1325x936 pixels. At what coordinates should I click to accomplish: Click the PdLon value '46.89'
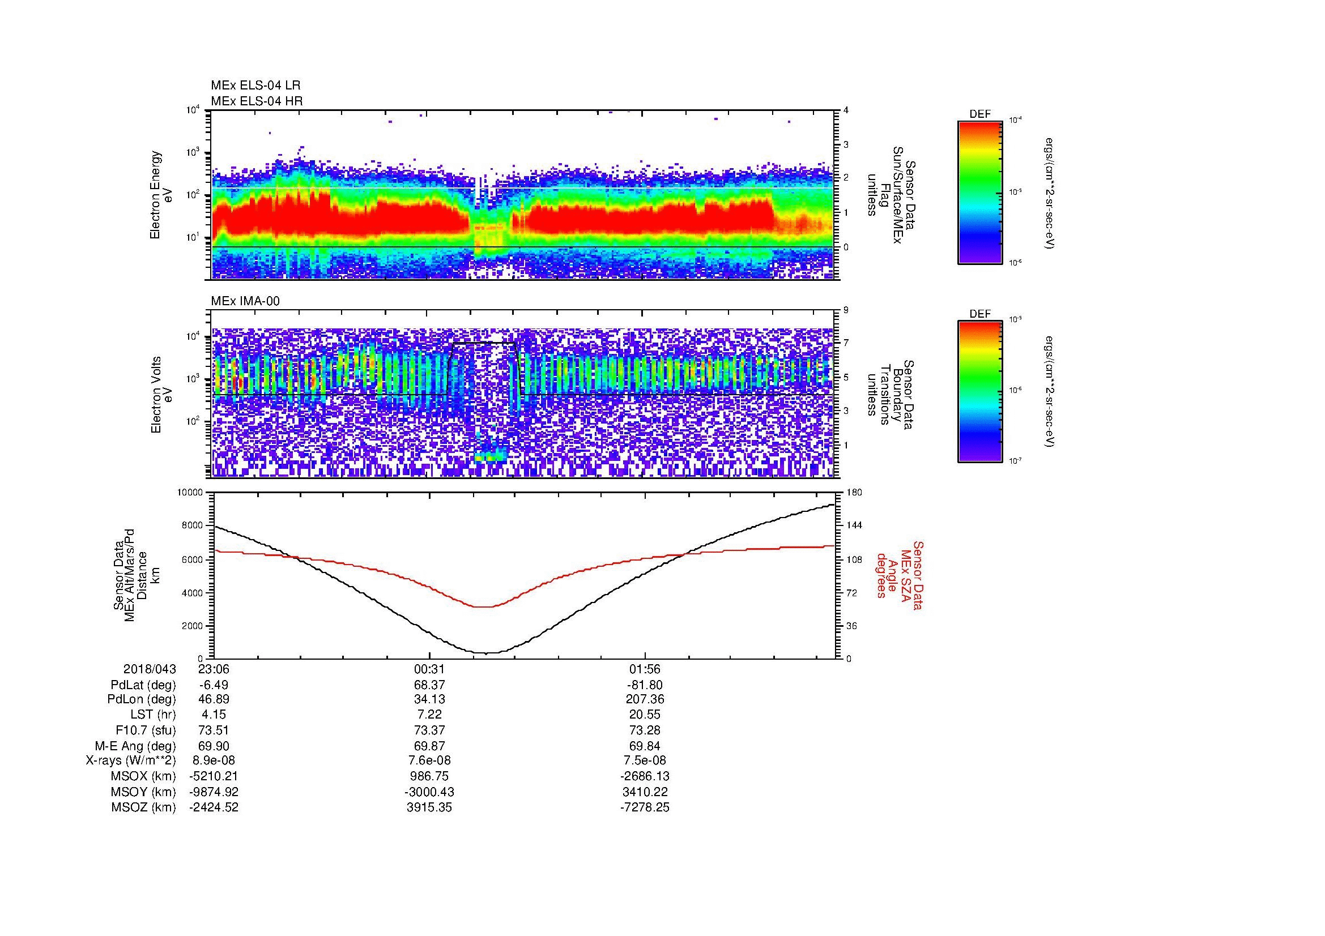click(x=214, y=699)
